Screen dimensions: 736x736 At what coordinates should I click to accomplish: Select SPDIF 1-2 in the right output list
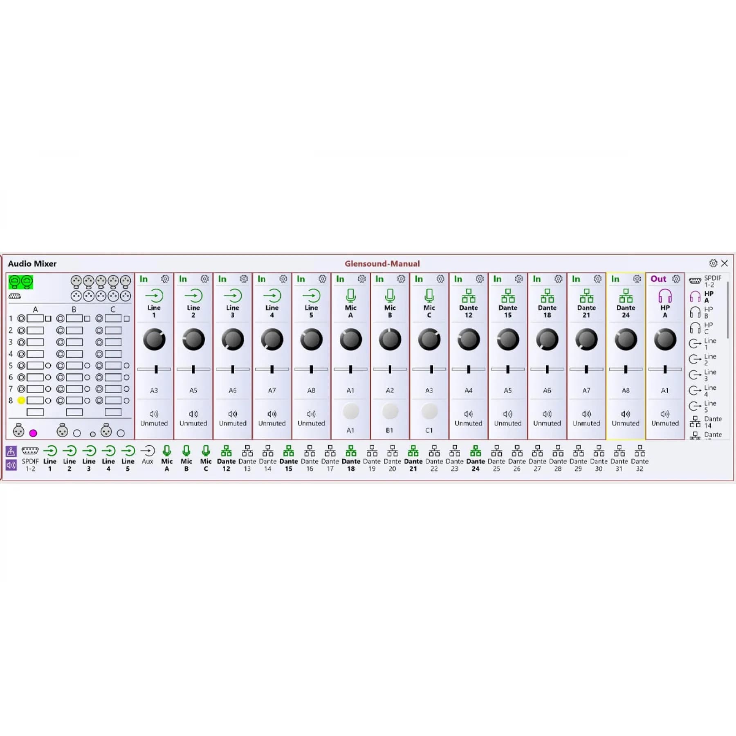click(706, 281)
